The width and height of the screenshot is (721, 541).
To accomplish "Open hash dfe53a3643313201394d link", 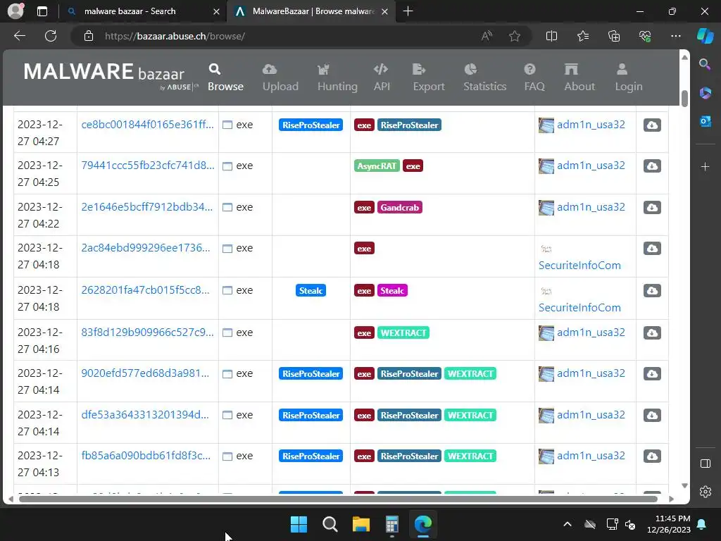I will click(145, 414).
